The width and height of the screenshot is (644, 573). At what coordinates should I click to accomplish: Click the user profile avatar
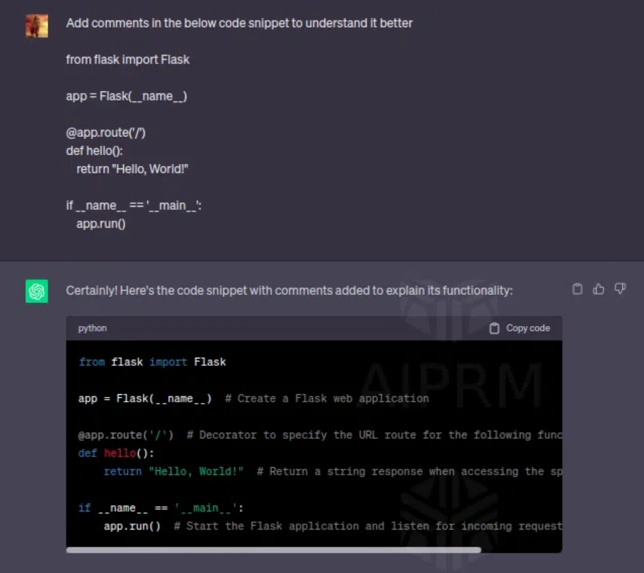[36, 26]
